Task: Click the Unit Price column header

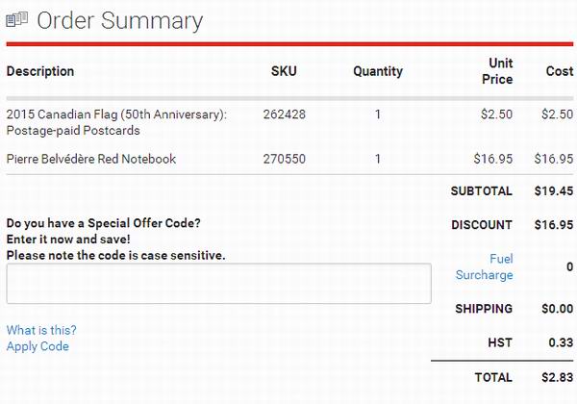Action: click(x=497, y=71)
